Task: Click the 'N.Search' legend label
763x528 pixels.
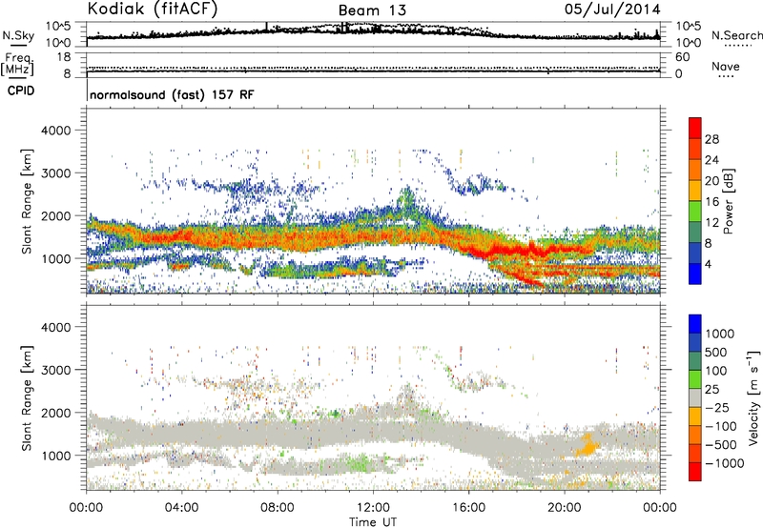Action: pyautogui.click(x=736, y=35)
